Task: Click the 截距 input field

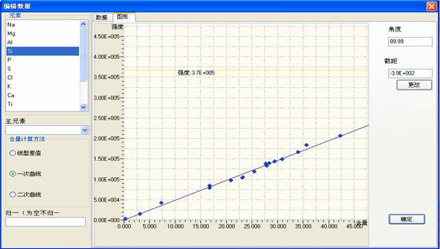Action: coord(410,74)
